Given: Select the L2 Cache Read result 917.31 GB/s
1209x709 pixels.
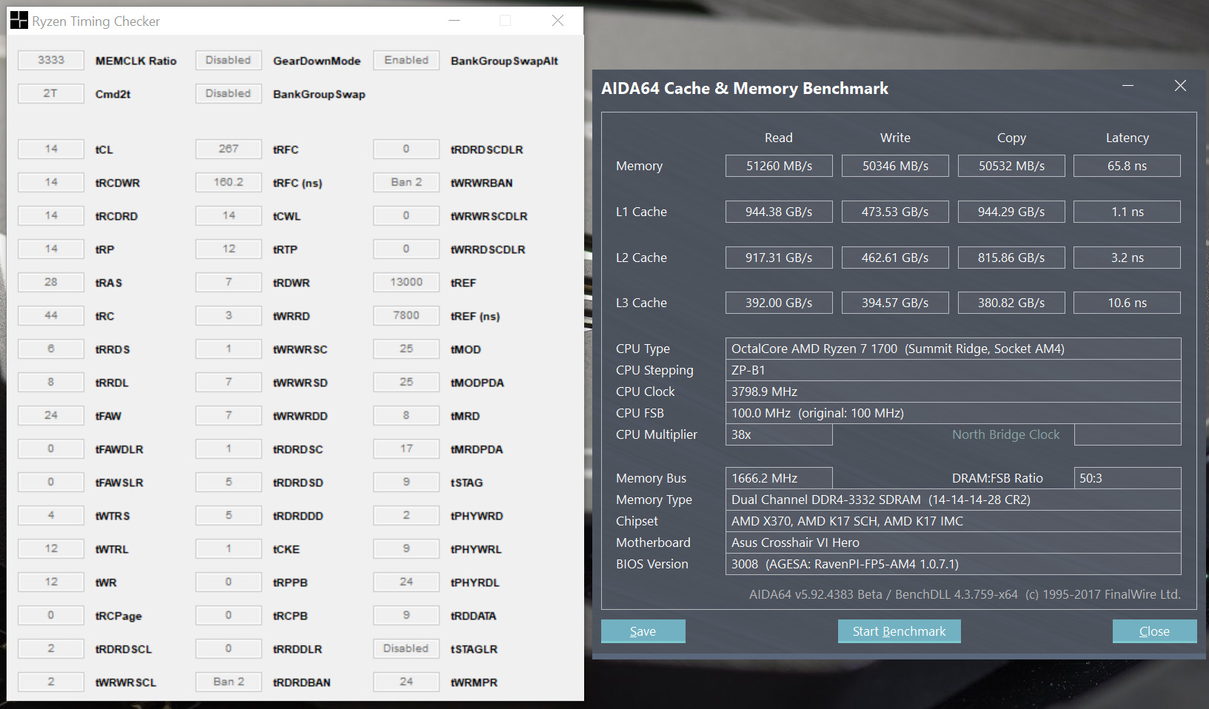Looking at the screenshot, I should (779, 258).
